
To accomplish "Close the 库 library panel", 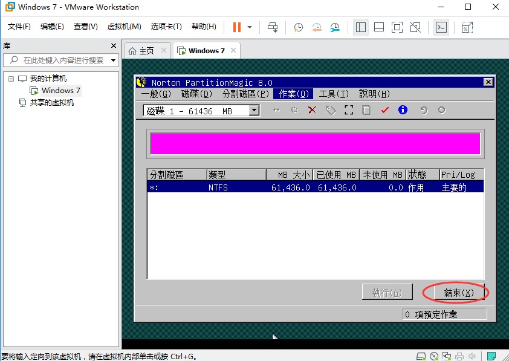I will (x=113, y=46).
